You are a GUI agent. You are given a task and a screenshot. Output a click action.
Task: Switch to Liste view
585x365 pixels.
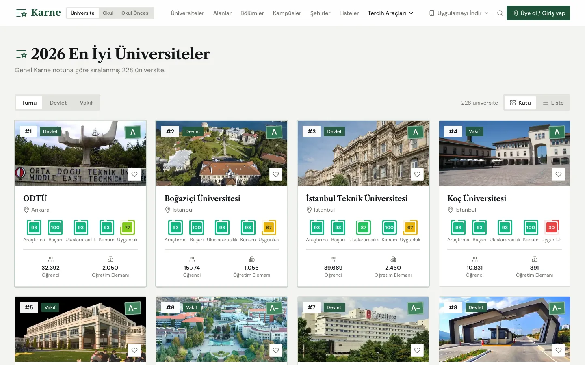pos(553,103)
